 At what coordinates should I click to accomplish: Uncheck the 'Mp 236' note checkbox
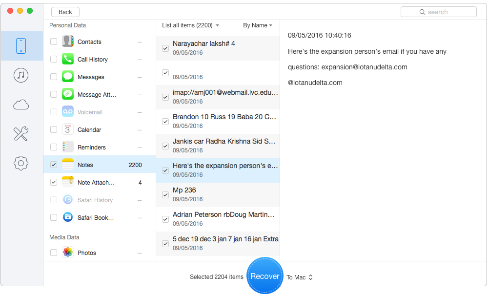(x=165, y=195)
